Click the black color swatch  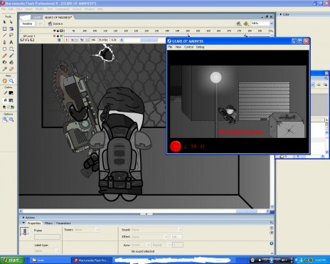click(11, 93)
